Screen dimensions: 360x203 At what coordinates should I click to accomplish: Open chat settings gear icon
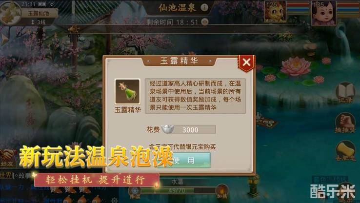click(115, 200)
